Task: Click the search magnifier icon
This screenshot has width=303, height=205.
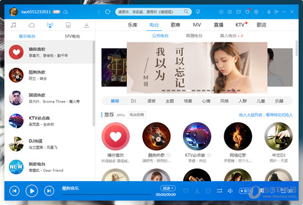Action: [x=186, y=12]
